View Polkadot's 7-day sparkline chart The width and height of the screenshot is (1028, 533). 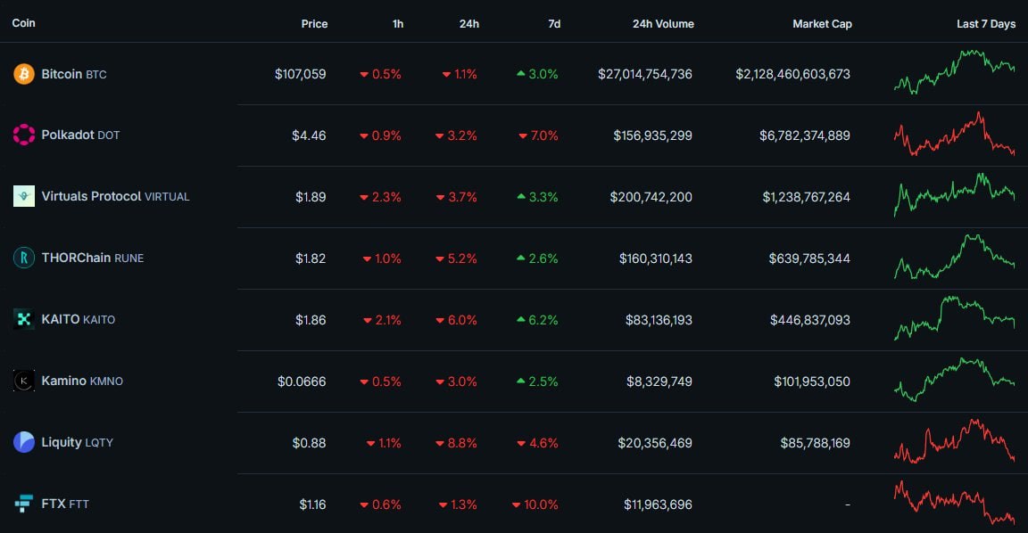click(x=955, y=135)
